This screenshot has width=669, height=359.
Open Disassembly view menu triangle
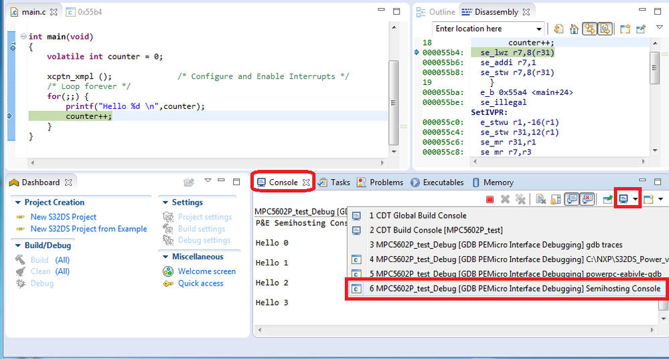[660, 27]
